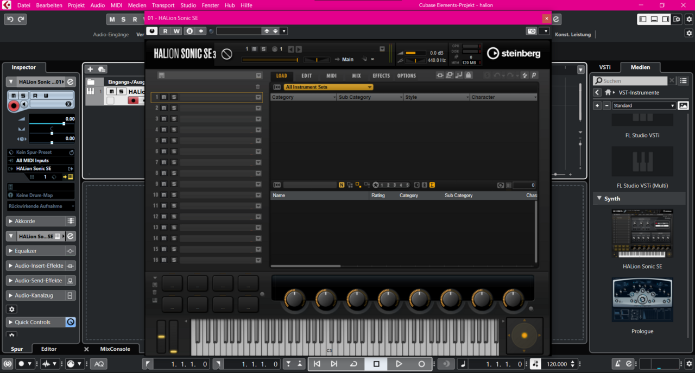Open the Standard view dropdown in Medien
This screenshot has width=695, height=373.
[644, 105]
